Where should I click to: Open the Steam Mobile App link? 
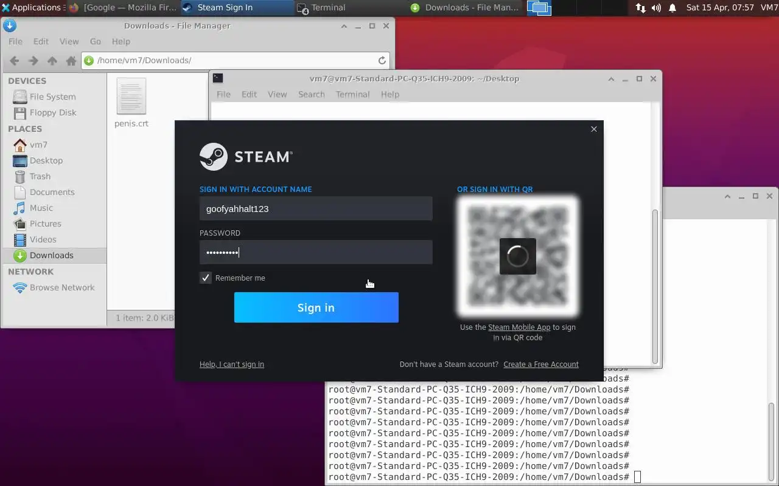(519, 327)
